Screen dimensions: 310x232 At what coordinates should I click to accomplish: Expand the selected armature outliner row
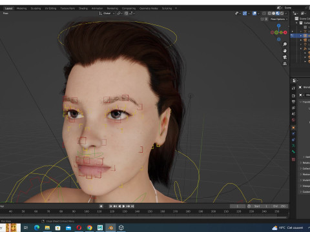(301, 35)
